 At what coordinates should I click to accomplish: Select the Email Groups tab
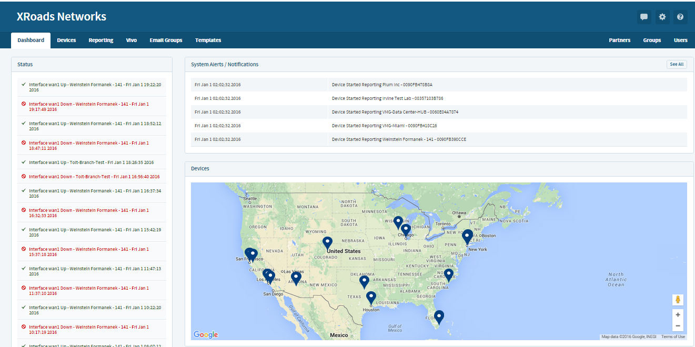pos(166,40)
